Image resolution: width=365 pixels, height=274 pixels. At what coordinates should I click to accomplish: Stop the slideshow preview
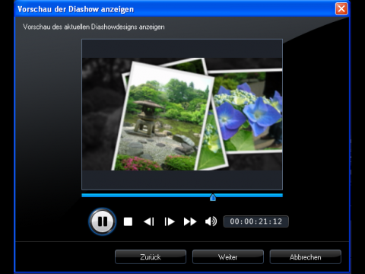(x=128, y=221)
